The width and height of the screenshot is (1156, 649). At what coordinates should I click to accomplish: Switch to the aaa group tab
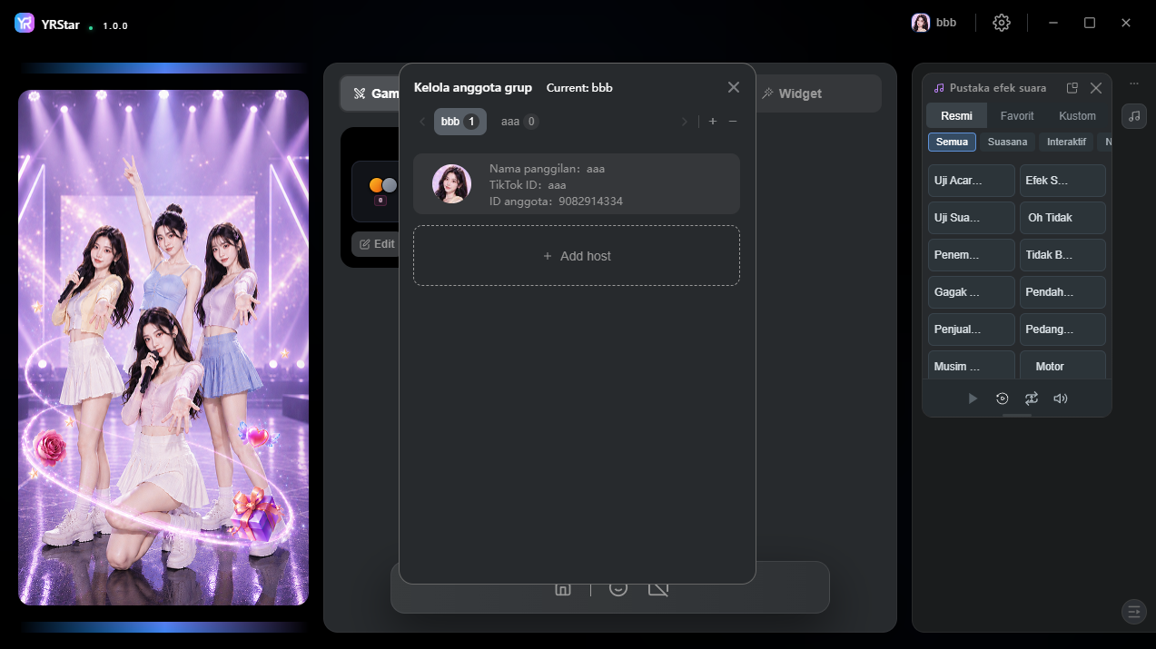(x=519, y=122)
